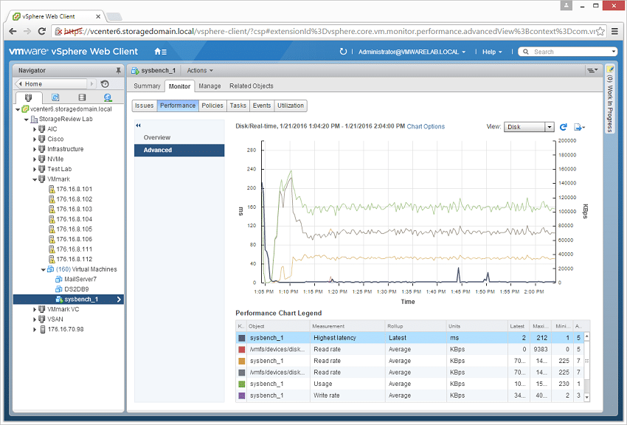627x425 pixels.
Task: Click the Chrome user profile icon
Action: pos(567,5)
